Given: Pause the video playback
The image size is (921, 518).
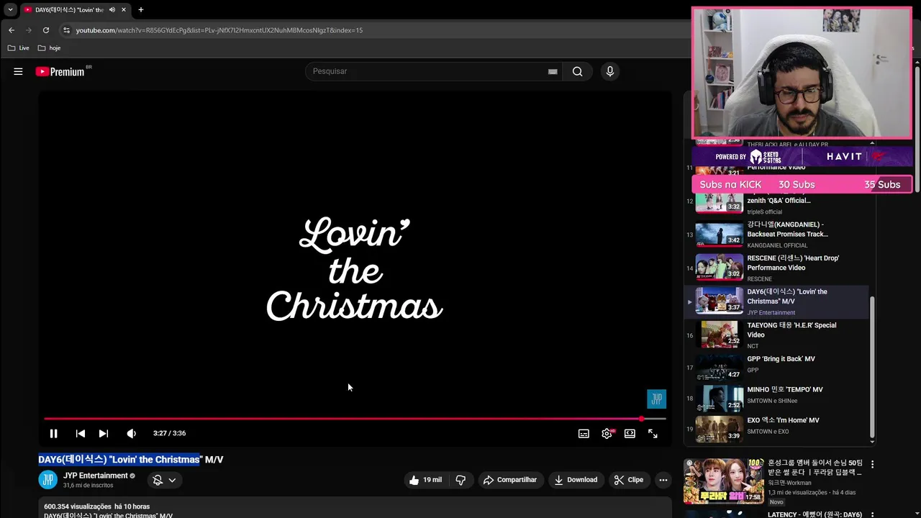Looking at the screenshot, I should click(53, 433).
